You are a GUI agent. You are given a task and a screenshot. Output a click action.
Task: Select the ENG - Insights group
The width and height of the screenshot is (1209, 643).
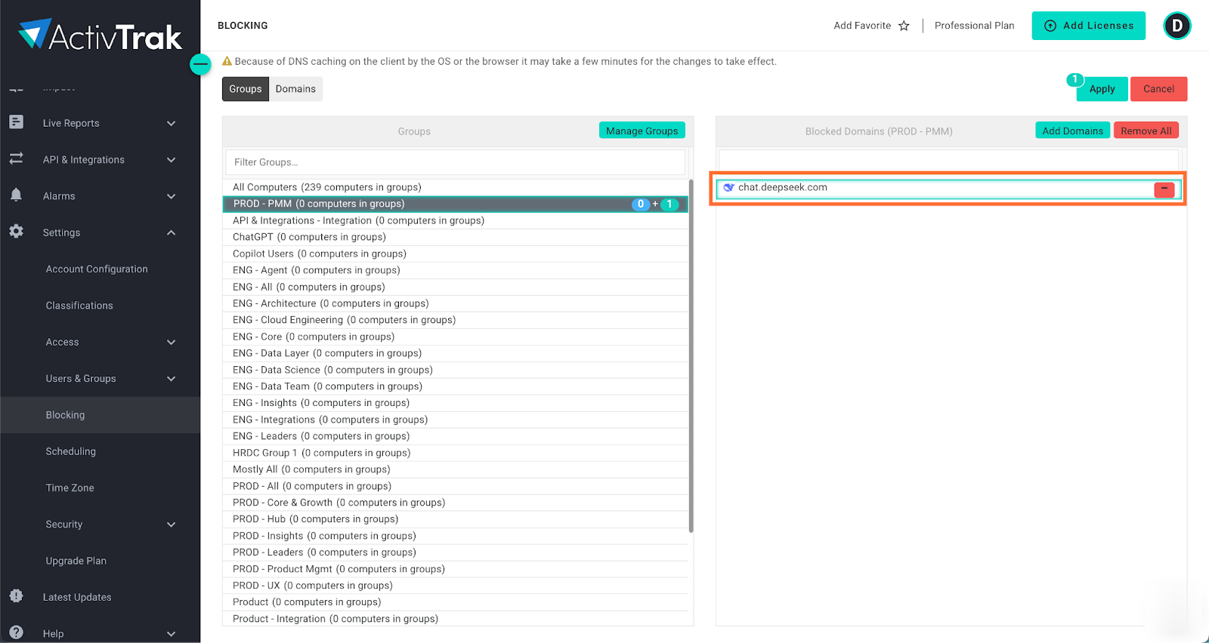pos(455,403)
